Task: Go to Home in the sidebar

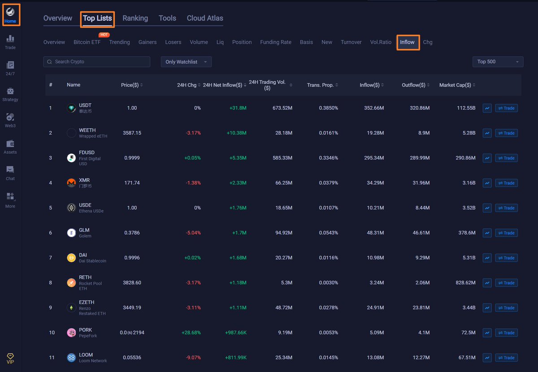Action: coord(10,15)
